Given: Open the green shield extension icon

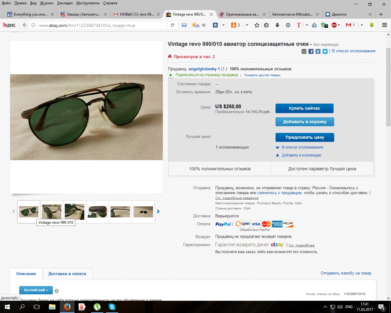Looking at the screenshot, I should (324, 25).
